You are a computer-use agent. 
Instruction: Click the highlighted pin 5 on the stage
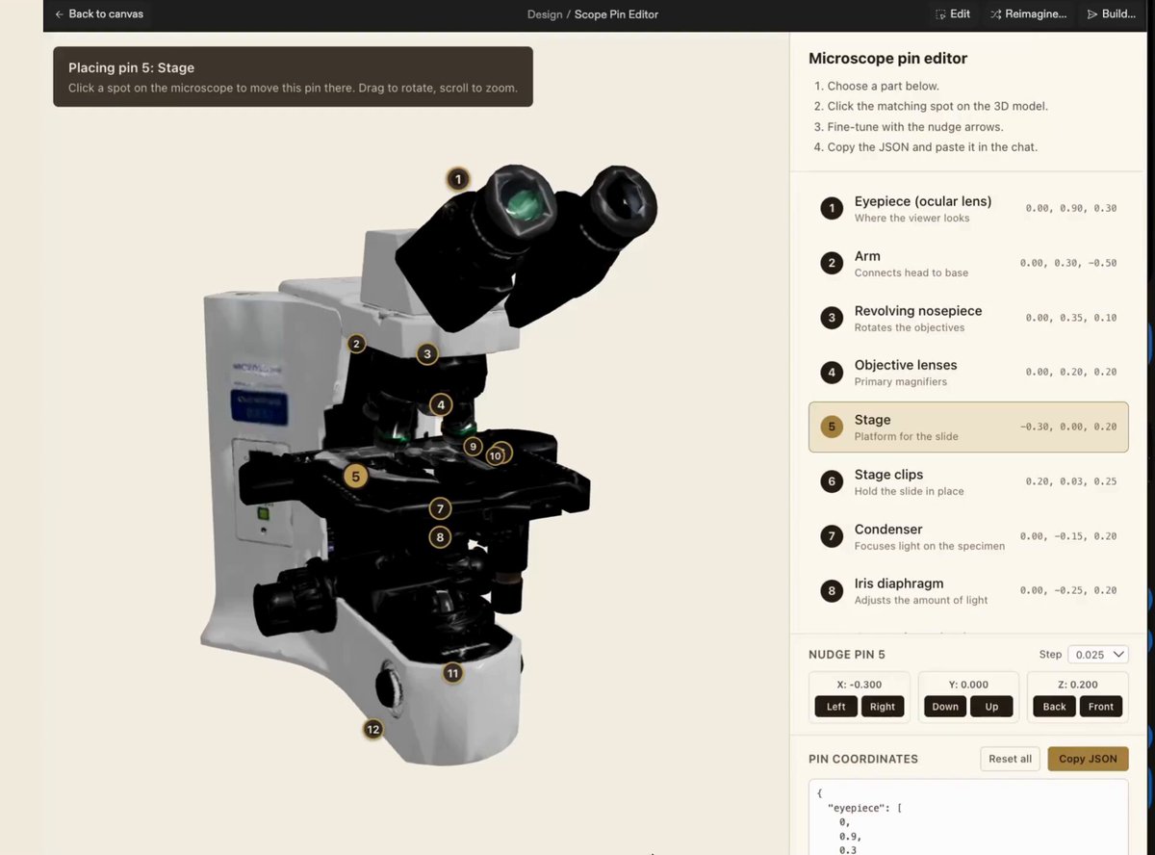click(x=356, y=476)
